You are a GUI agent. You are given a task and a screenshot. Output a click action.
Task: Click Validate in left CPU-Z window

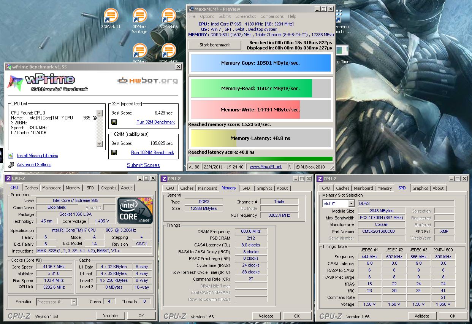coord(110,316)
